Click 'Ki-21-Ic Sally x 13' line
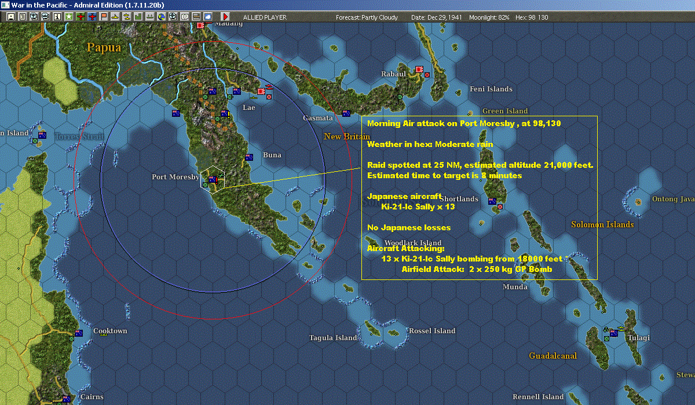695x405 pixels. [419, 207]
